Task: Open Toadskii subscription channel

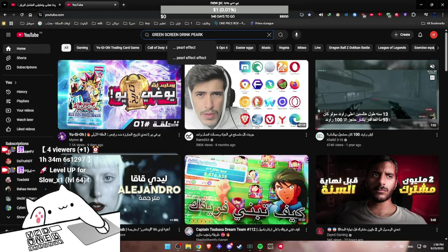Action: point(23,180)
